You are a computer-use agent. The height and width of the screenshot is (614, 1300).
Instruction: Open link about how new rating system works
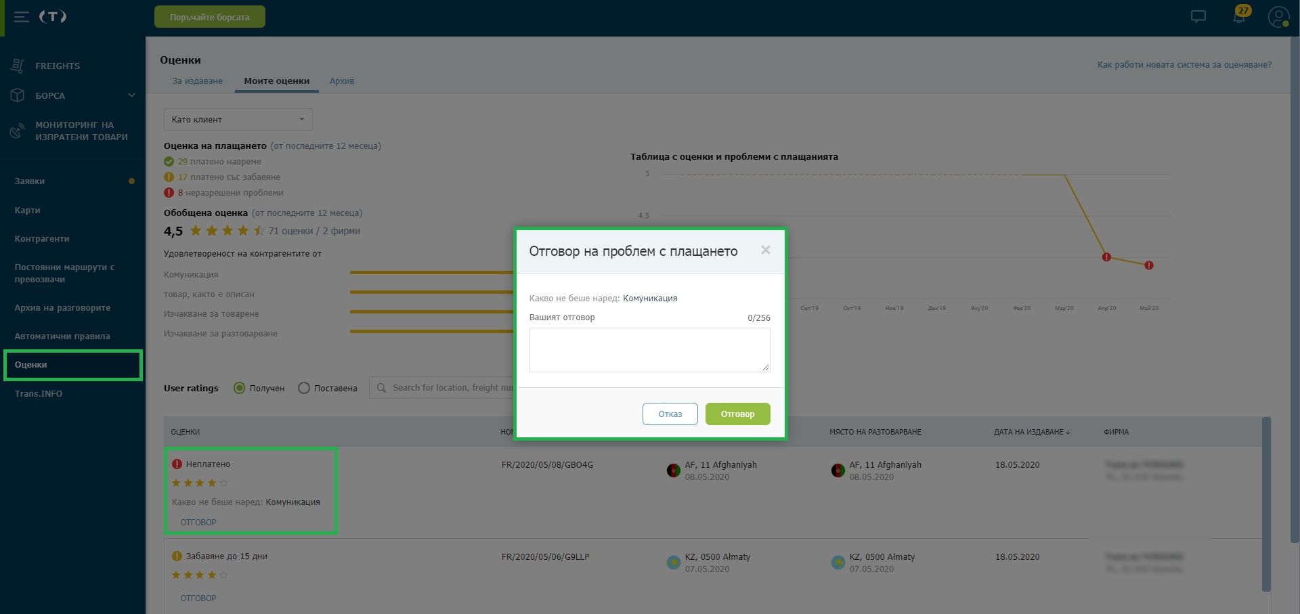(1184, 65)
